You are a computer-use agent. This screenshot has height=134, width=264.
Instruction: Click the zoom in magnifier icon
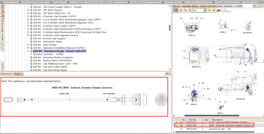click(x=185, y=10)
